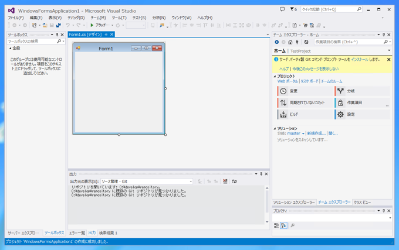Open the feedback speech bubble icon
The width and height of the screenshot is (399, 250).
[282, 9]
